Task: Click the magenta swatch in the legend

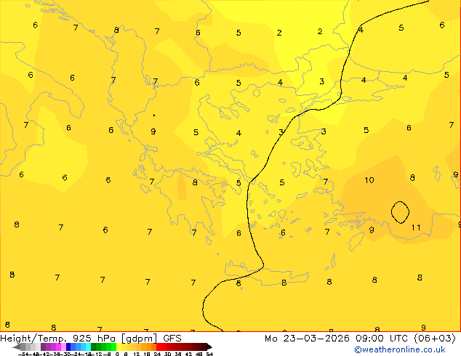Action: 58,347
